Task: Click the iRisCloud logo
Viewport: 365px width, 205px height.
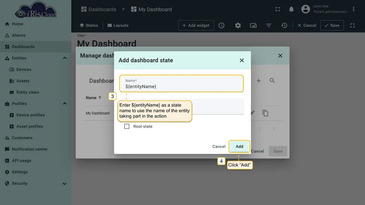Action: point(36,10)
